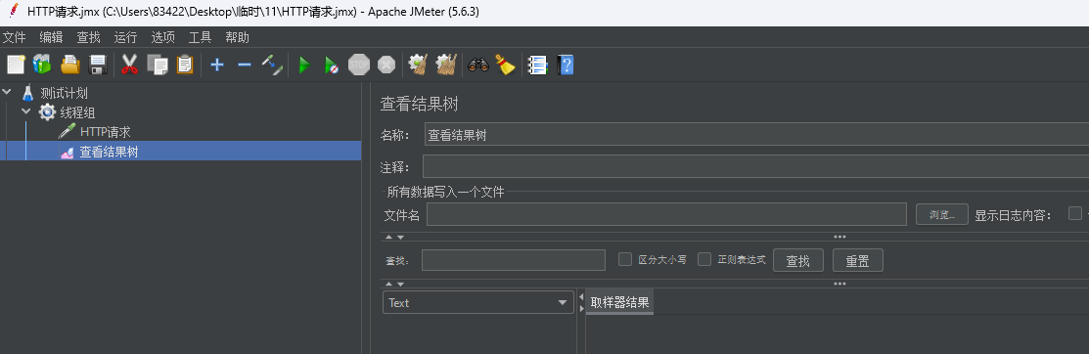Open Search with the binoculars icon

(478, 66)
